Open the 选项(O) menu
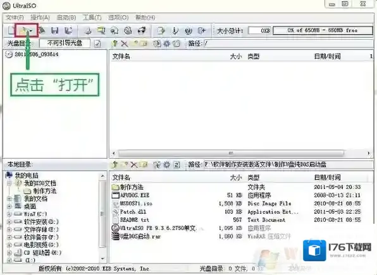The height and width of the screenshot is (275, 377). pos(118,18)
